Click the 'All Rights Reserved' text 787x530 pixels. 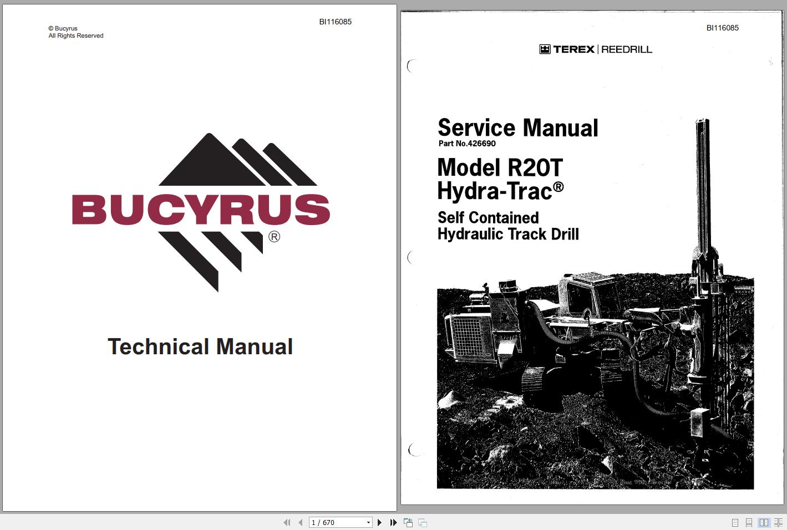click(x=76, y=35)
